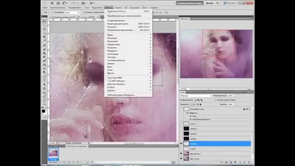Image resolution: width=295 pixels, height=166 pixels.
Task: Delete layer with the trash icon
Action: click(249, 162)
